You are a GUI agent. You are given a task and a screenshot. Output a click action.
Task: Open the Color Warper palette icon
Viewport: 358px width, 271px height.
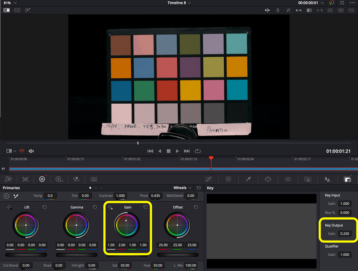[x=228, y=179]
